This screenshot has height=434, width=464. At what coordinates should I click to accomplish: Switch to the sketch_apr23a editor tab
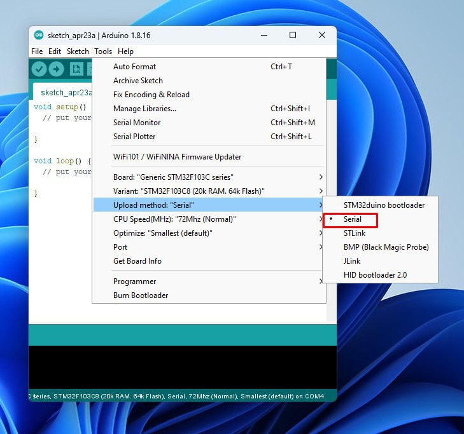[62, 92]
